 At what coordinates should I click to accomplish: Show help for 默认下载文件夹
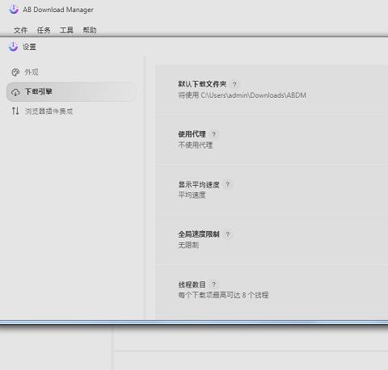pos(234,84)
